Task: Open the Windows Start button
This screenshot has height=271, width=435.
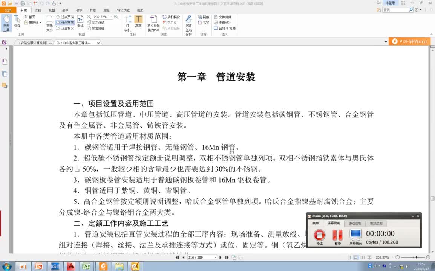Action: coord(6,266)
